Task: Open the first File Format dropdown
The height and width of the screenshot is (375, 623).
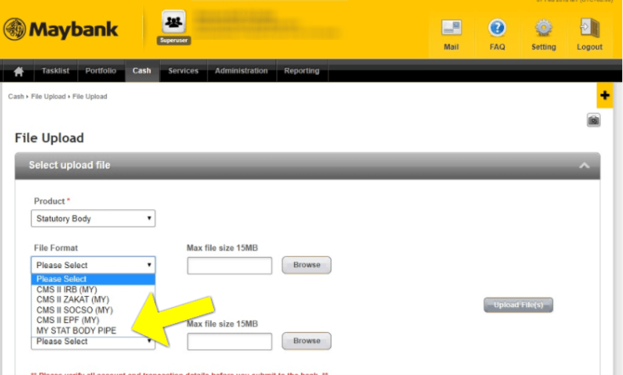Action: pyautogui.click(x=93, y=265)
